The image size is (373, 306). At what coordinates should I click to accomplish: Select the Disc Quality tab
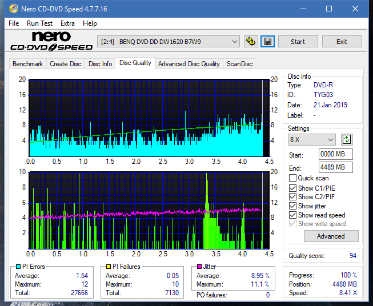(x=135, y=63)
